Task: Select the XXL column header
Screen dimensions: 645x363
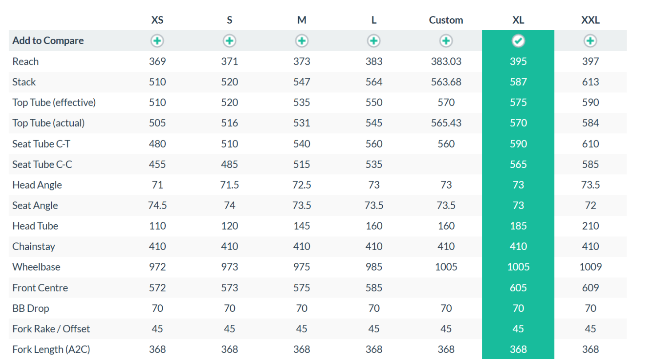Action: (x=590, y=20)
